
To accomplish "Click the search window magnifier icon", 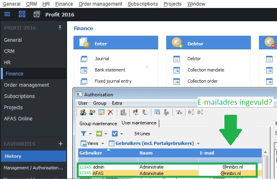I will [x=157, y=112].
